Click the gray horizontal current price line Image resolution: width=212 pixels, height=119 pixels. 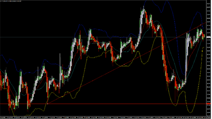click(103, 37)
